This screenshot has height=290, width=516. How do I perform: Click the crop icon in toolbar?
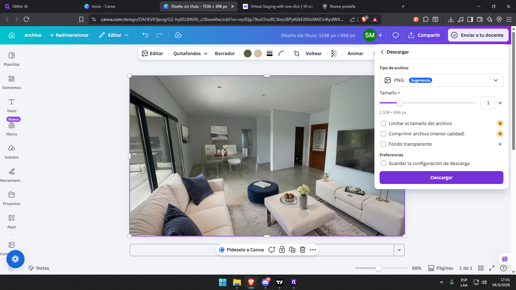tap(297, 53)
